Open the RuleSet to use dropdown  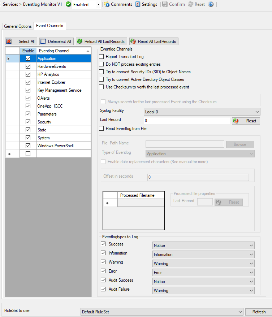coord(161,312)
